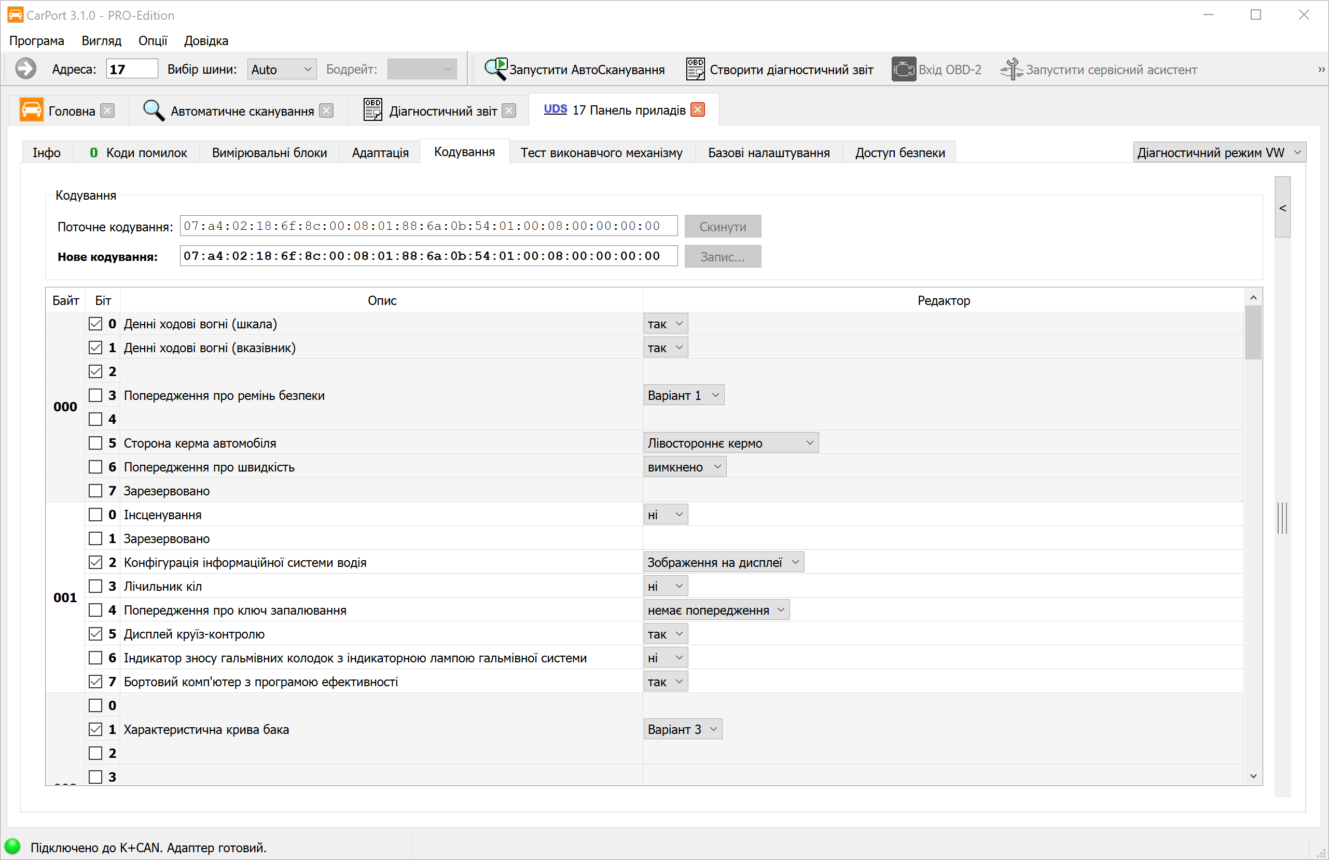Uncheck Дисплей круїз-контролю bit 5
Image resolution: width=1329 pixels, height=860 pixels.
[95, 634]
